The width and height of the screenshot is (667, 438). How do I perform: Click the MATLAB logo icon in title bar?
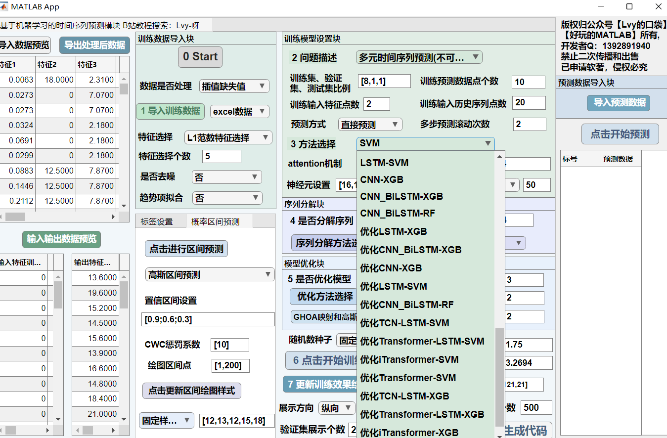(4, 7)
